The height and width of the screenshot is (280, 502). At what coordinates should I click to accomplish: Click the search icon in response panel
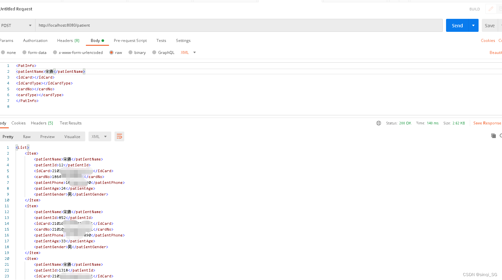(x=501, y=136)
